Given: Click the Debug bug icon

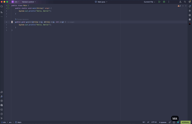Looking at the screenshot, I should 164,2.
